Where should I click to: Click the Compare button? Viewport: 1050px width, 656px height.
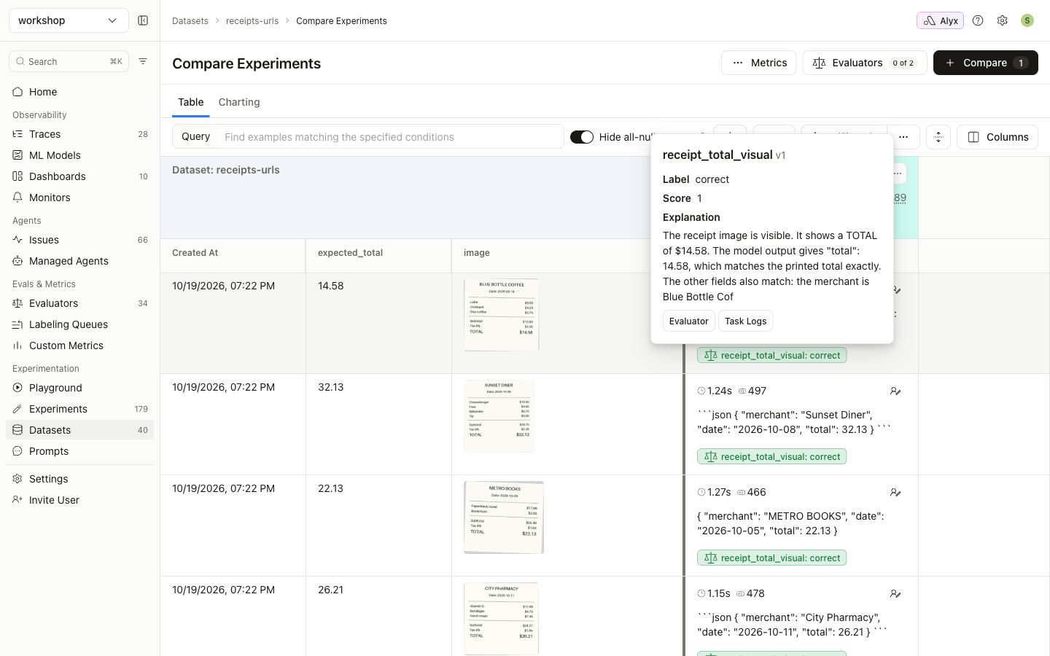(x=986, y=63)
